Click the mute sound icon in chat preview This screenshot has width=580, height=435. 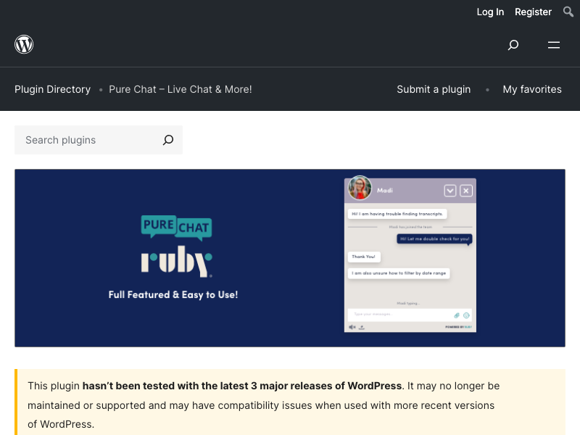pos(352,327)
